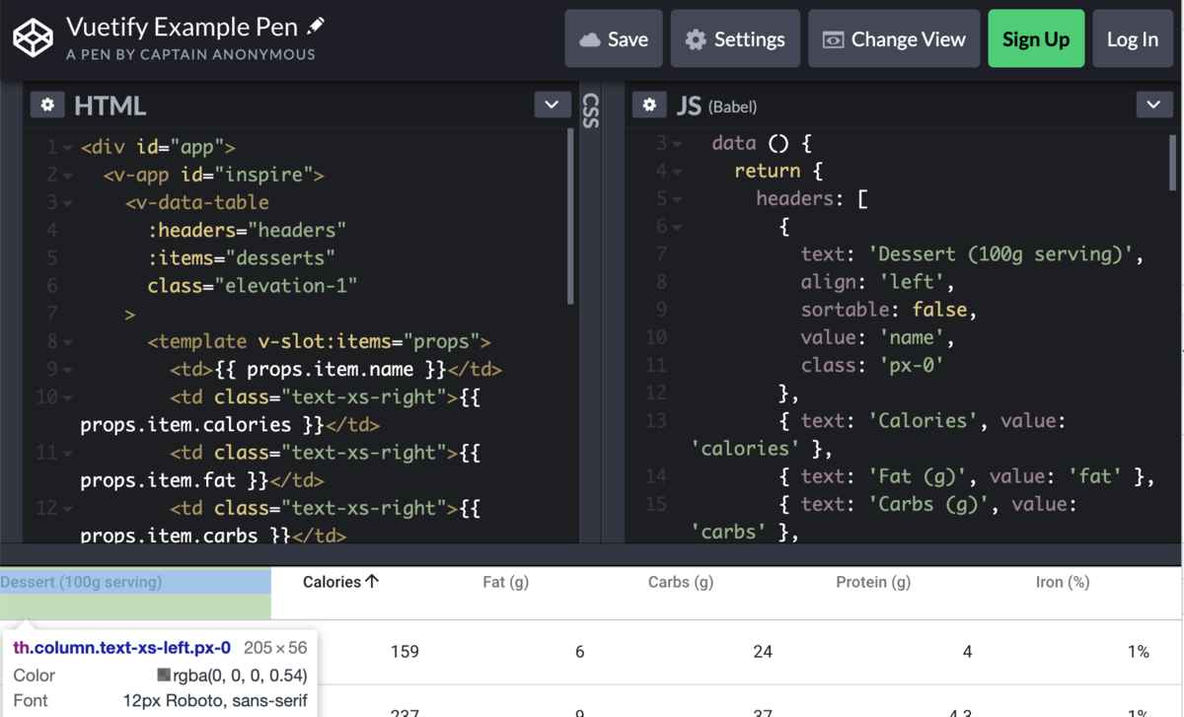
Task: Place cursor on class="elevation-1" line
Action: point(253,286)
